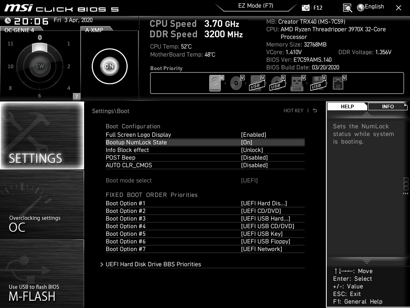Image resolution: width=410 pixels, height=308 pixels.
Task: Select the USB CD/DVD boot priority icon
Action: [277, 83]
